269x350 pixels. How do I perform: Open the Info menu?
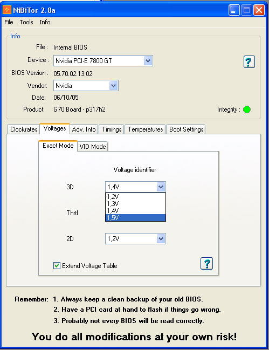tap(45, 22)
